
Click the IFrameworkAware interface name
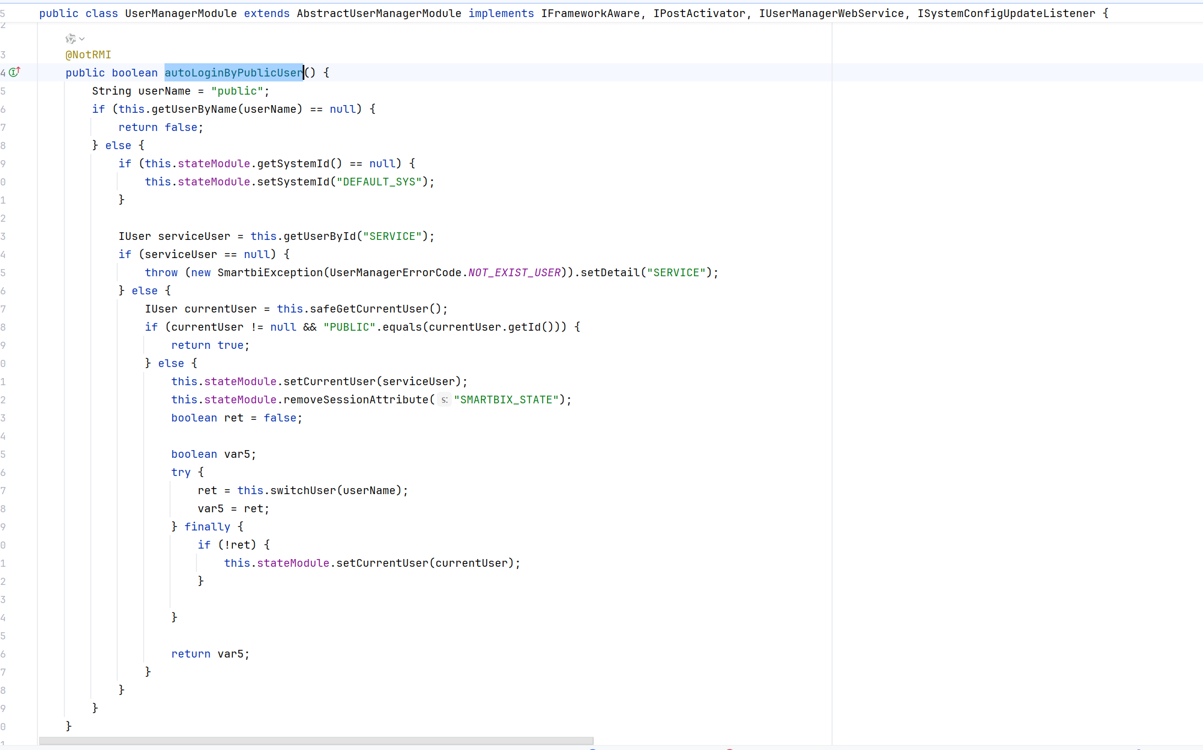click(x=590, y=13)
